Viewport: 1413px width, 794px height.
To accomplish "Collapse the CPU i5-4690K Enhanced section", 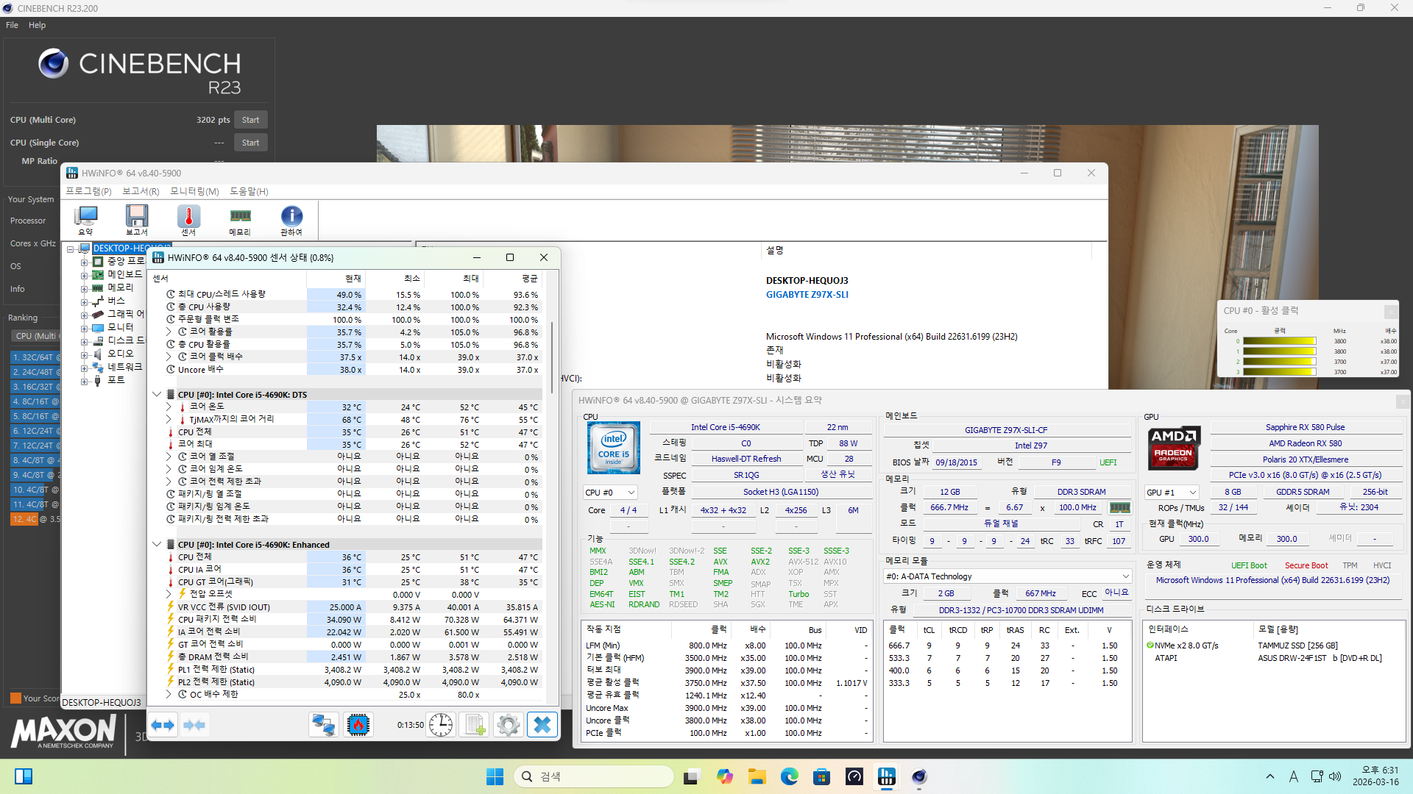I will (x=157, y=545).
